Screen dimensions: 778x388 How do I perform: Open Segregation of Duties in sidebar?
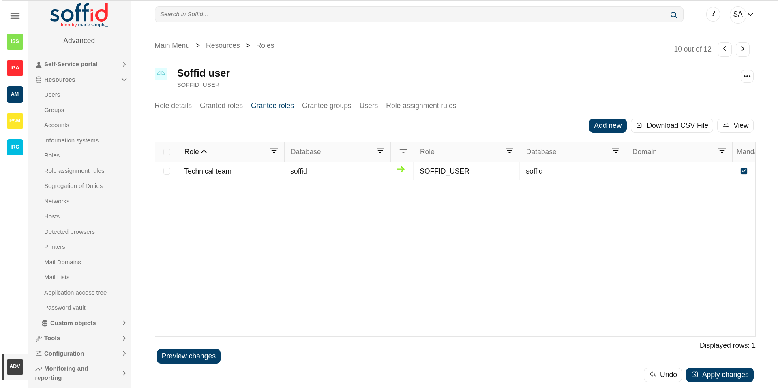click(x=73, y=186)
